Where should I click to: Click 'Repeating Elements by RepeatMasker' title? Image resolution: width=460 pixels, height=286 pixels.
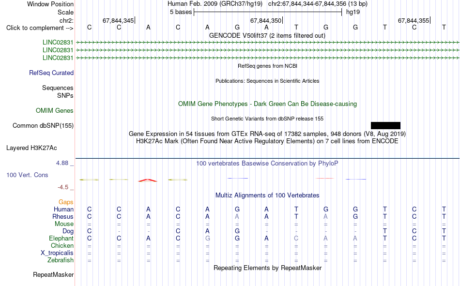[x=267, y=268]
